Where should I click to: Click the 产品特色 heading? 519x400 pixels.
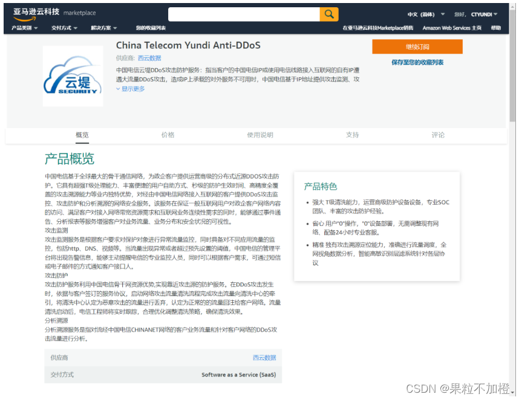(321, 187)
